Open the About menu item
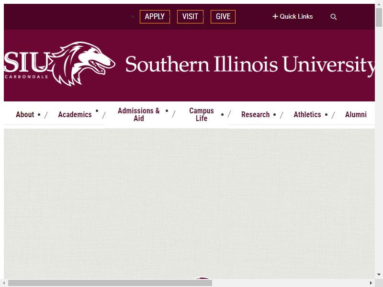 tap(25, 114)
